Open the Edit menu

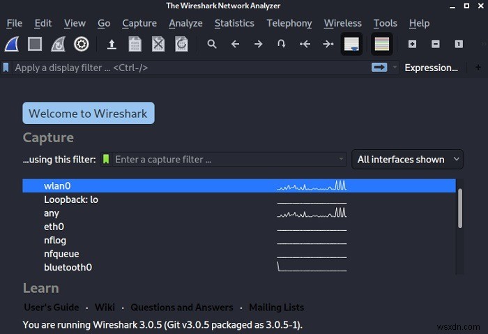[43, 23]
